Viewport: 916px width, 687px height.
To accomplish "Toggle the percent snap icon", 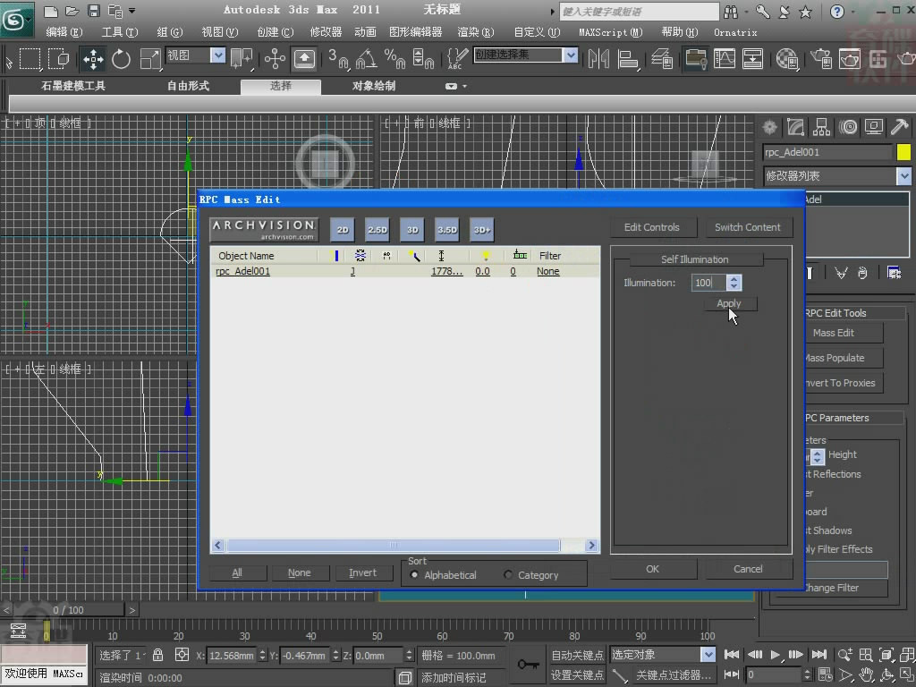I will [x=394, y=59].
